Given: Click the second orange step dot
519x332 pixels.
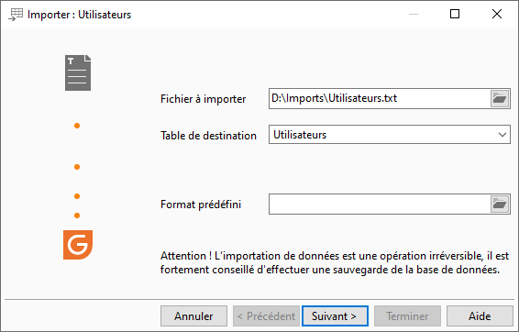Looking at the screenshot, I should (x=77, y=167).
